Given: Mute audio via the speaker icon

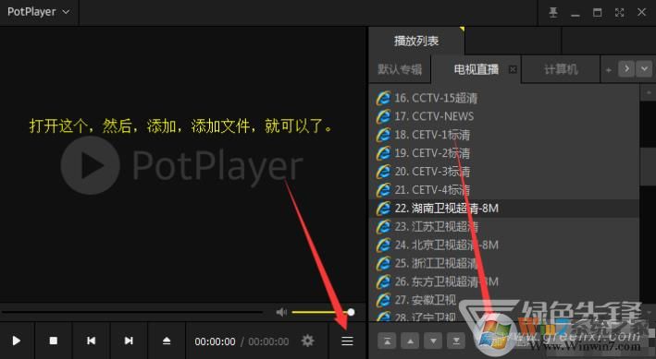Looking at the screenshot, I should point(281,312).
